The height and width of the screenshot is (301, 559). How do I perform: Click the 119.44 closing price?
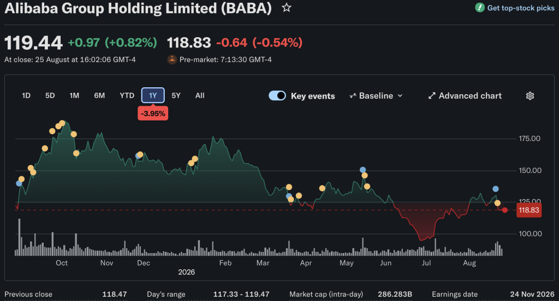[x=33, y=43]
